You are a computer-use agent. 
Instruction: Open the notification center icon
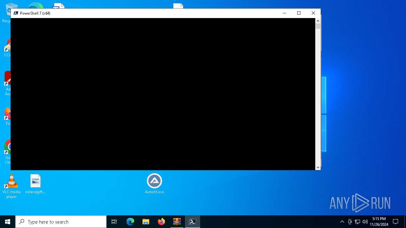[396, 222]
